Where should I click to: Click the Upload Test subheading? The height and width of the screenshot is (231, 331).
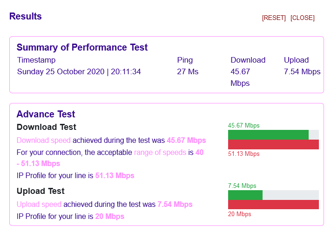click(x=41, y=191)
